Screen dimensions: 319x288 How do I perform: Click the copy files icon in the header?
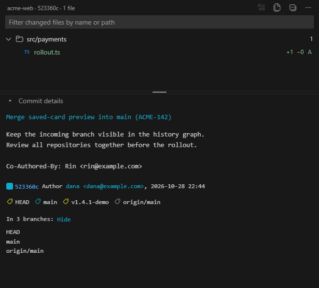click(277, 8)
